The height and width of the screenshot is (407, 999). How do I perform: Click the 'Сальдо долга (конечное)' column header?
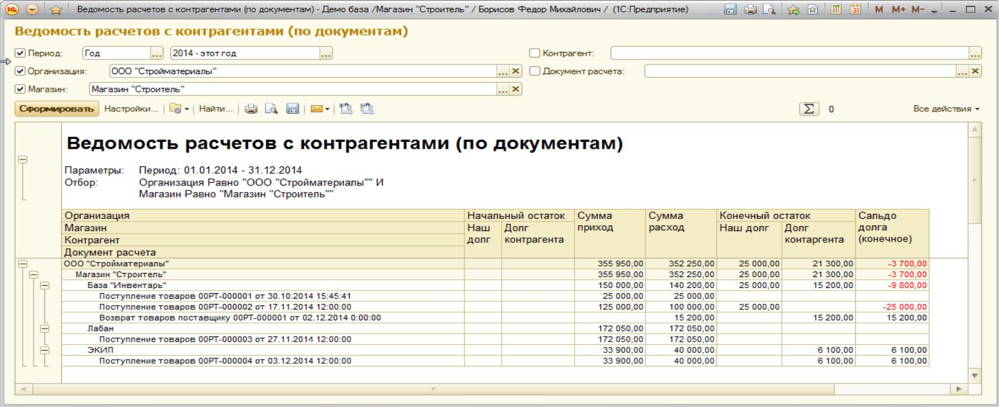click(892, 234)
